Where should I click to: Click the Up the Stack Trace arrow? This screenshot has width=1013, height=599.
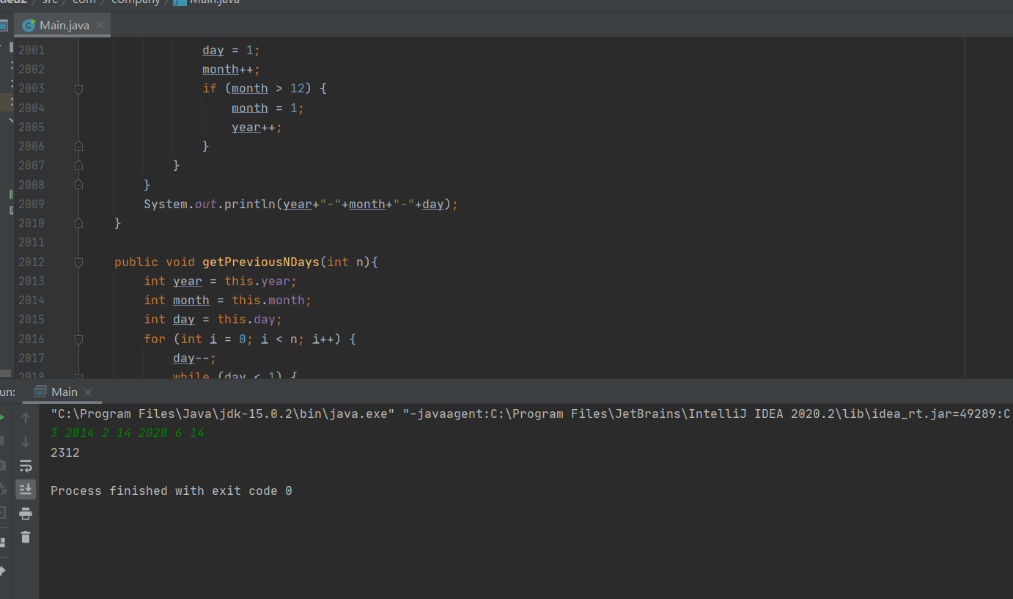click(x=26, y=418)
